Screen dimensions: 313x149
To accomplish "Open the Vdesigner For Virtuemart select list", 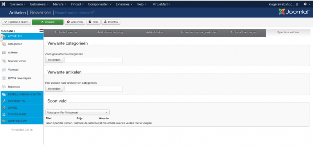I will pyautogui.click(x=77, y=113).
